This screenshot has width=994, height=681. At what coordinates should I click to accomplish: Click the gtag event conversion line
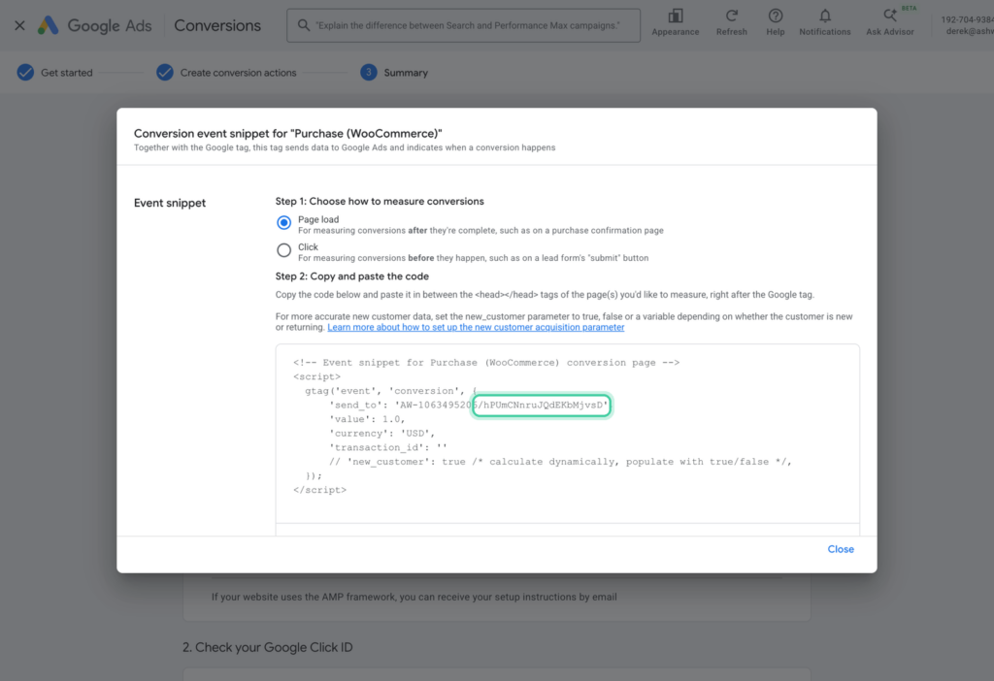click(390, 391)
